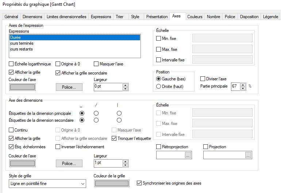Open expression axis color swatch
Screen dimensions: 281x193
pos(22,87)
